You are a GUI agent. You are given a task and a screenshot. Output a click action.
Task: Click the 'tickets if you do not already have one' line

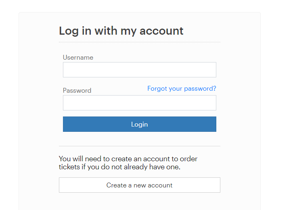[119, 167]
